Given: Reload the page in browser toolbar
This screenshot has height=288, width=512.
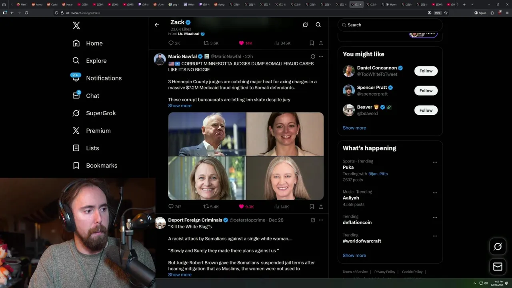Looking at the screenshot, I should pos(26,13).
